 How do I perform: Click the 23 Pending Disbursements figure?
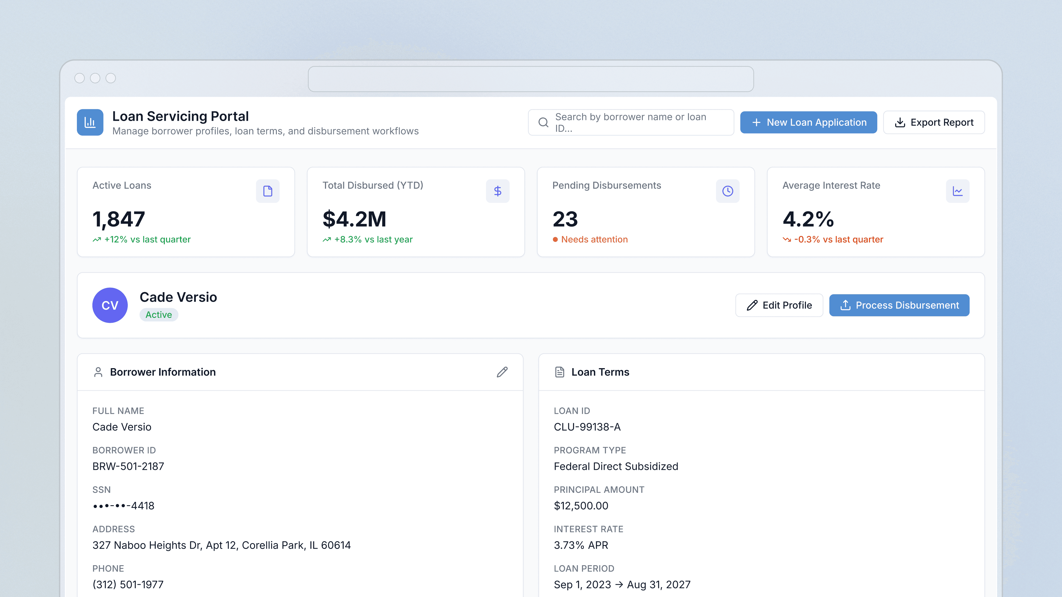point(565,219)
